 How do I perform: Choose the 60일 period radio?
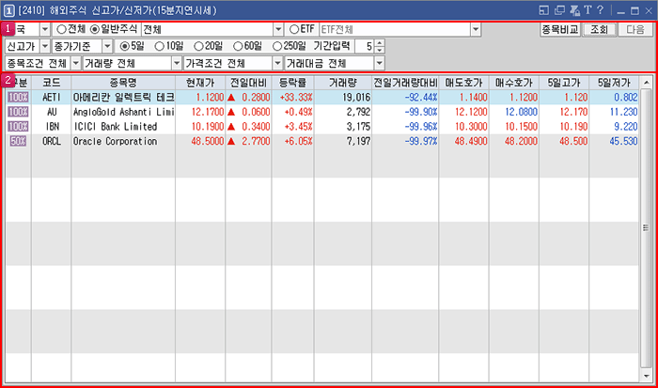tap(238, 46)
